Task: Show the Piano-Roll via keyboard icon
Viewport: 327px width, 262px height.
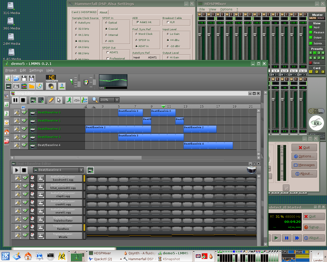Action: (x=16, y=86)
